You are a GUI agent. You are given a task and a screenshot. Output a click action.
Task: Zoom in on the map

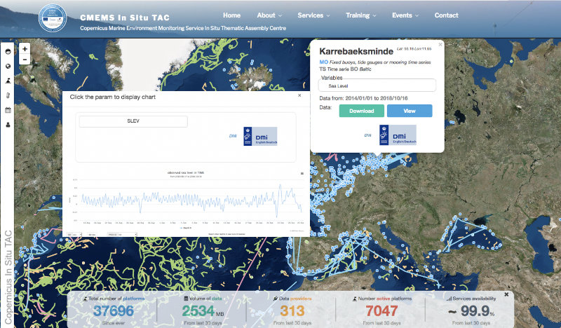coord(25,48)
